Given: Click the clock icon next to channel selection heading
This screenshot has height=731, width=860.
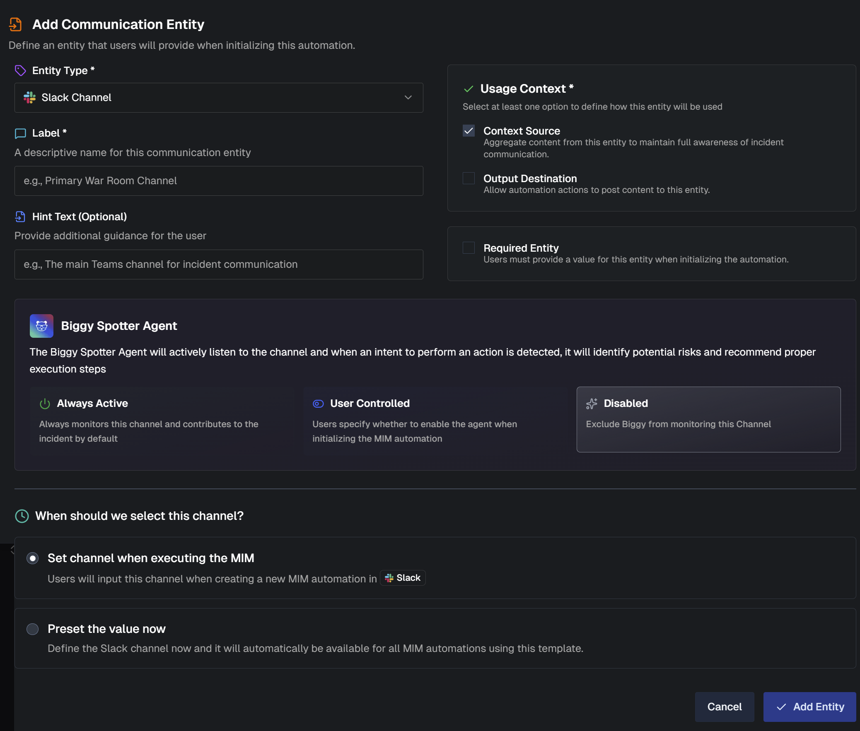Looking at the screenshot, I should [x=22, y=516].
